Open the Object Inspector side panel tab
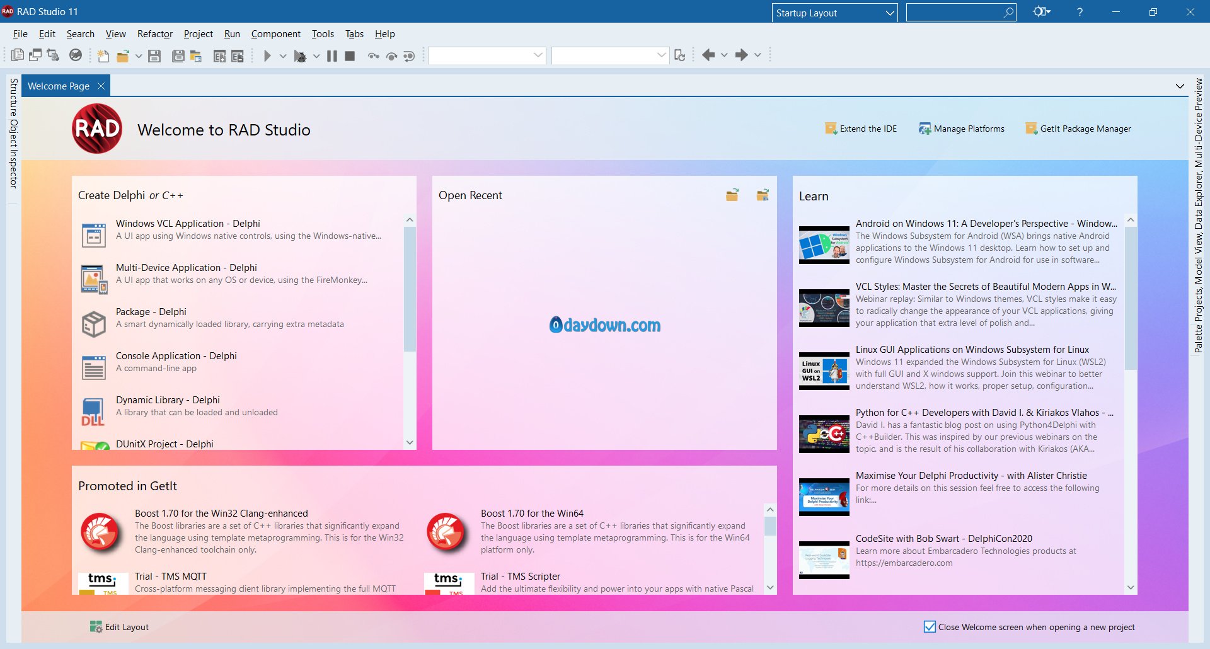Image resolution: width=1210 pixels, height=649 pixels. [x=13, y=154]
